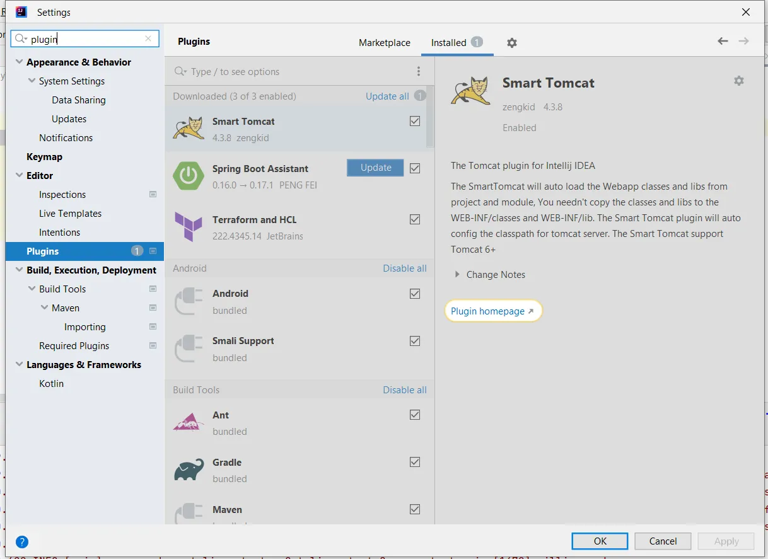Click the Android plugin plug icon
The width and height of the screenshot is (768, 559).
tap(189, 301)
